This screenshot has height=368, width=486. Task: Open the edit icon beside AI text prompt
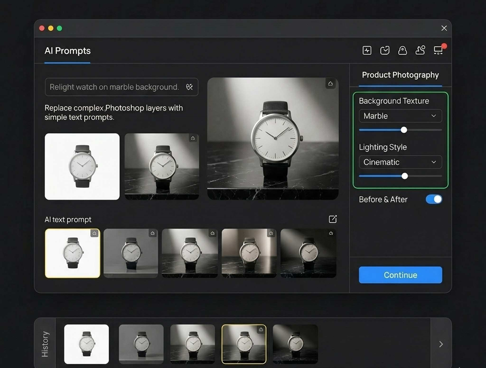pos(333,219)
